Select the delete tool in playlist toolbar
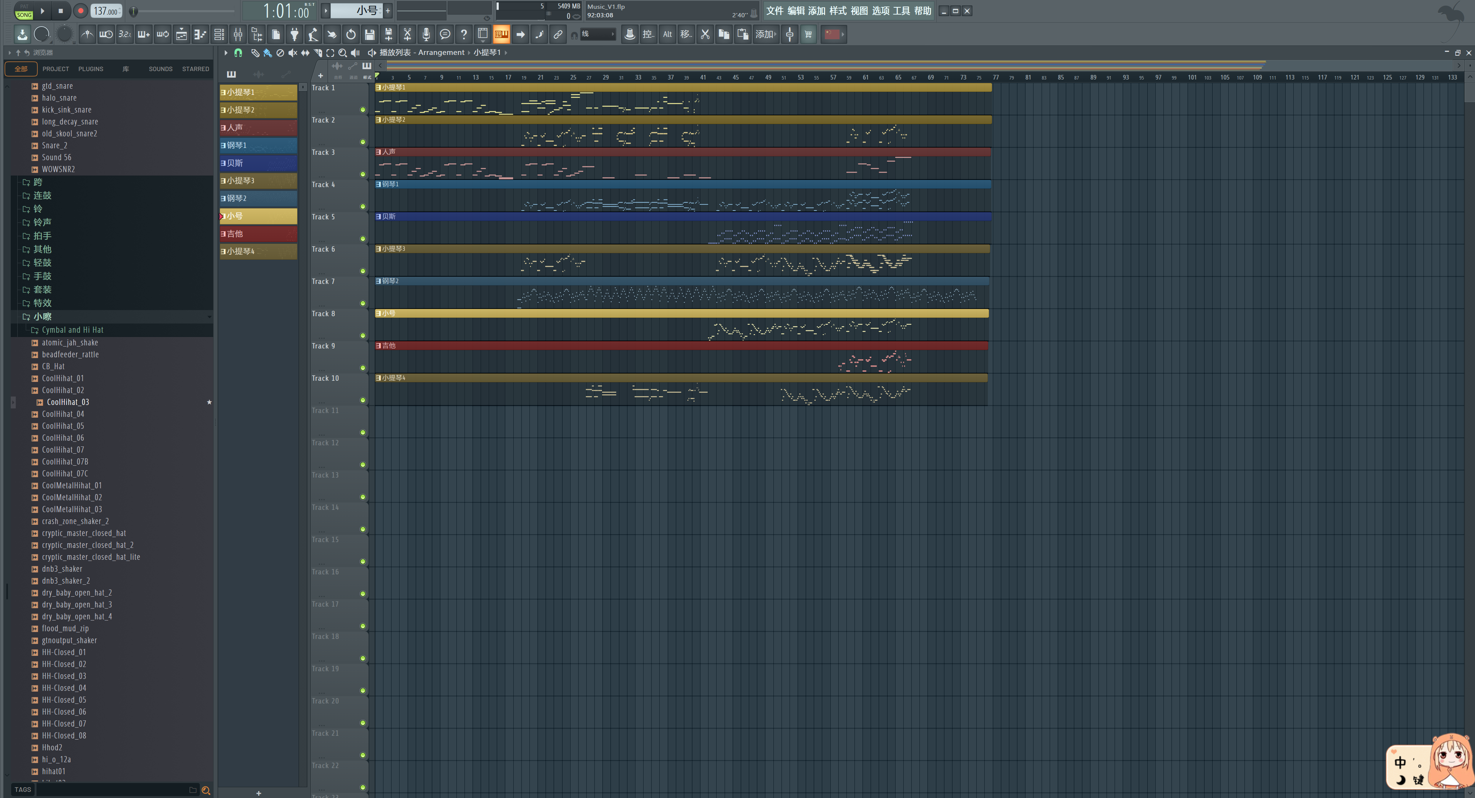Viewport: 1475px width, 798px height. (280, 53)
